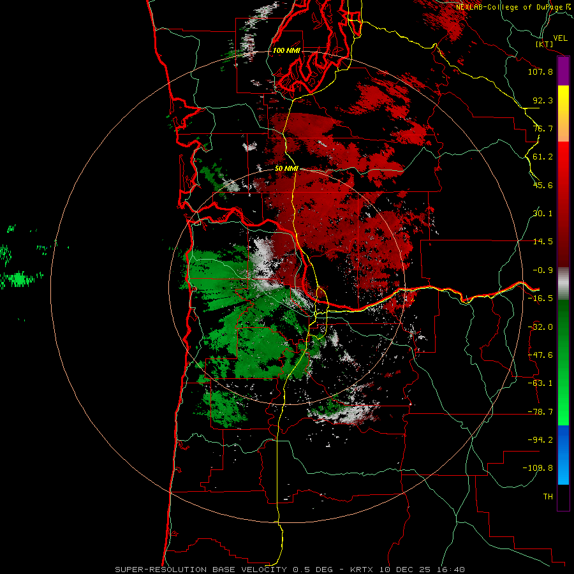Screen dimensions: 574x574
Task: Click the blue segment of the color bar
Action: coord(563,455)
